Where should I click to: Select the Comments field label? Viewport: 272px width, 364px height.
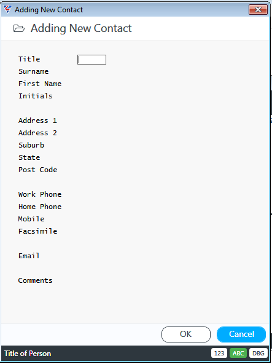pyautogui.click(x=36, y=280)
